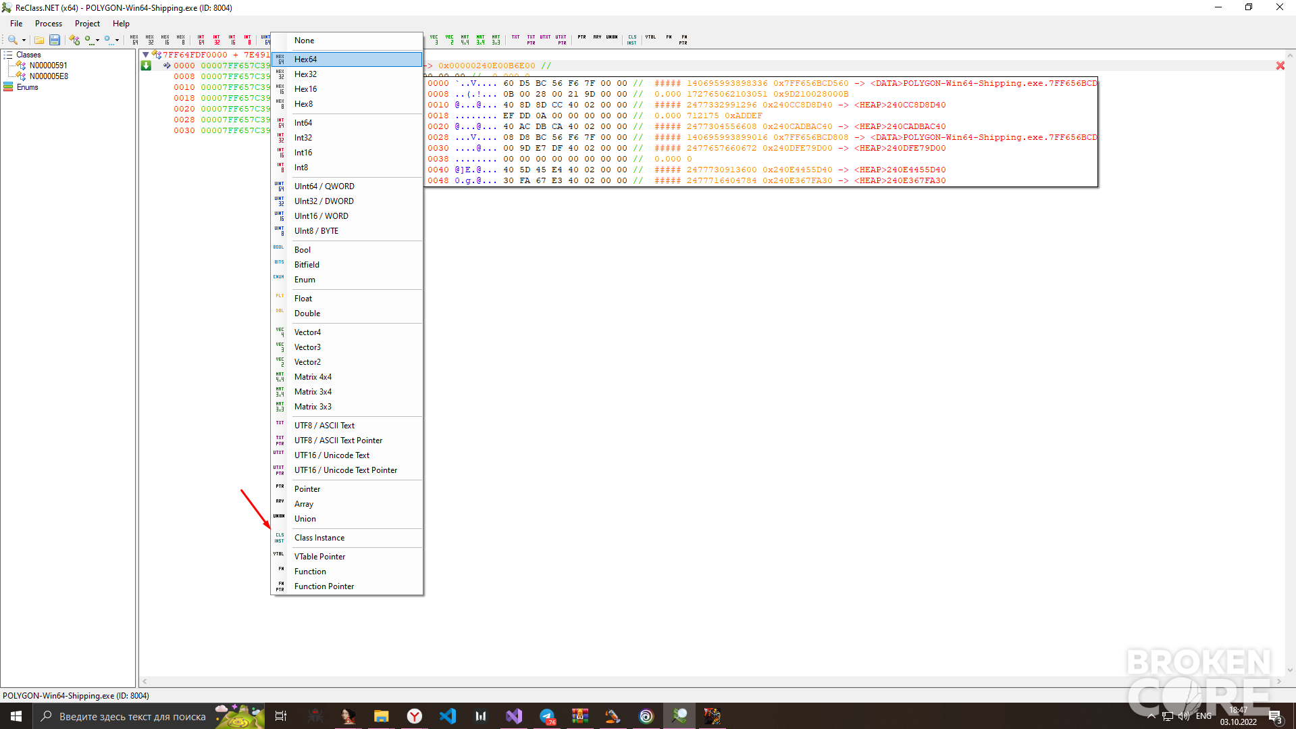Click the VTBL toolbar icon

(650, 38)
